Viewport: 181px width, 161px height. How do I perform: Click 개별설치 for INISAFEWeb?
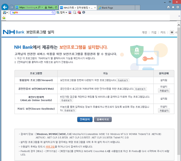164,91
